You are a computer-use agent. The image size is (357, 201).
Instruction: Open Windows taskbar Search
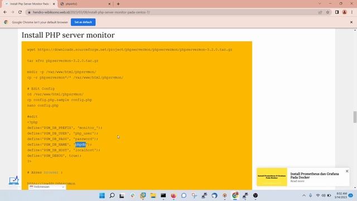112,195
